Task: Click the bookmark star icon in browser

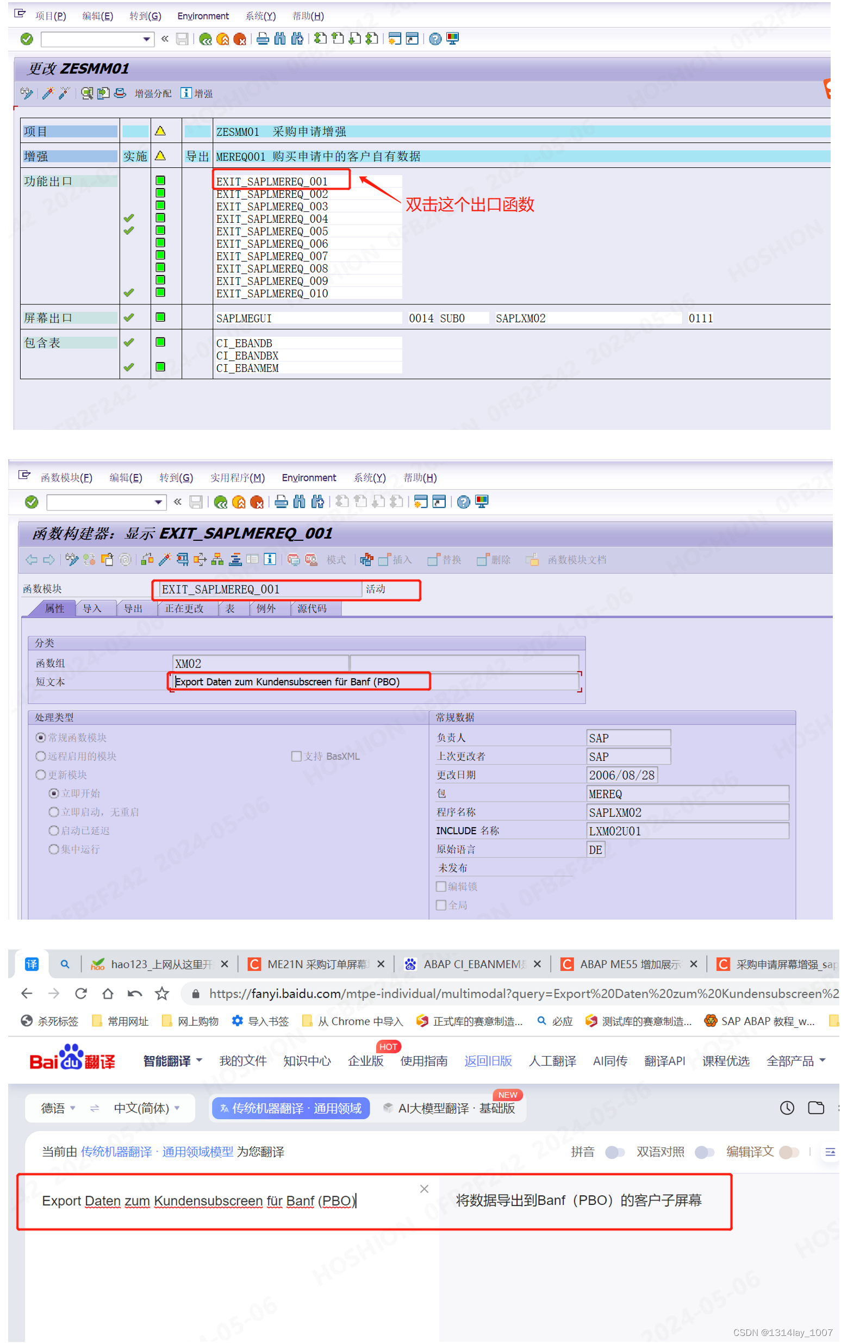Action: (x=162, y=994)
